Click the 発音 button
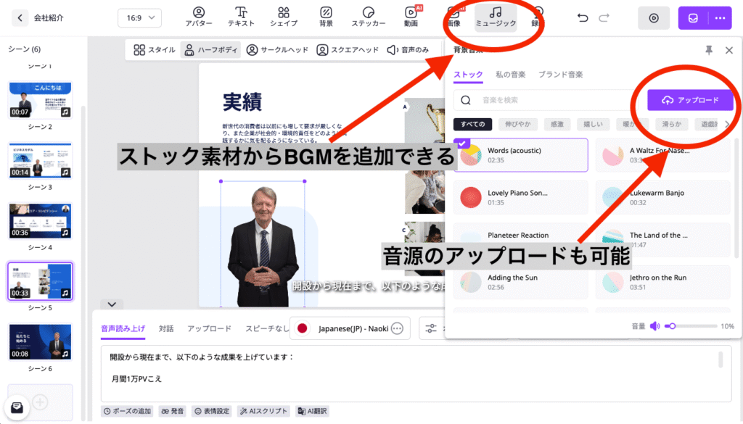 (173, 411)
